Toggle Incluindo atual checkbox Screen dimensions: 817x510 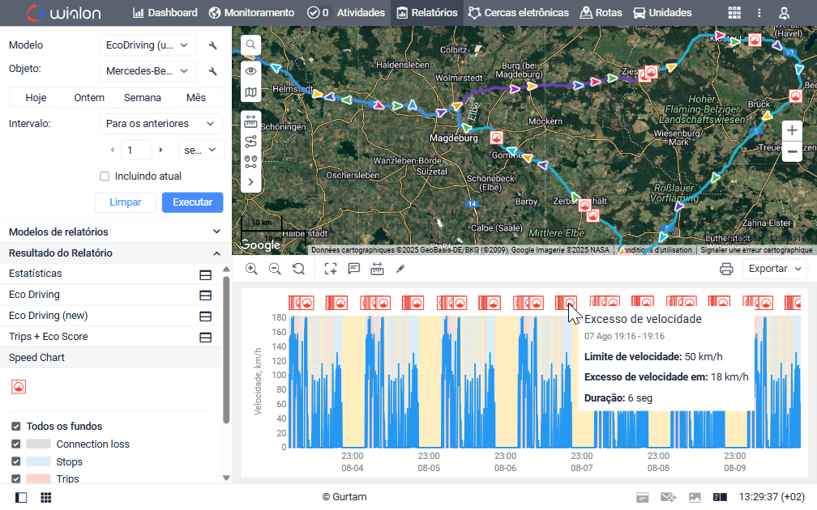pyautogui.click(x=105, y=176)
